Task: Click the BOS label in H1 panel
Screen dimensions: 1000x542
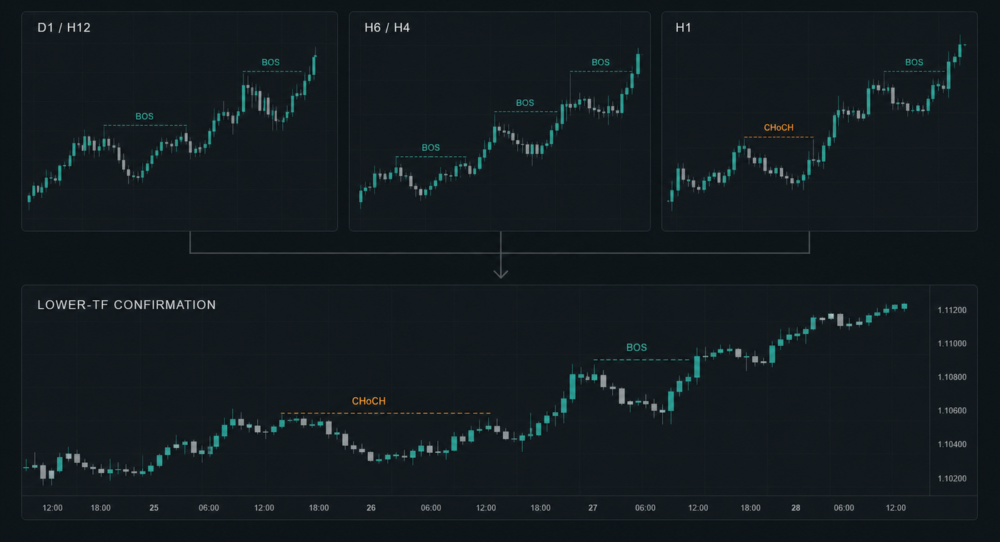Action: 914,62
